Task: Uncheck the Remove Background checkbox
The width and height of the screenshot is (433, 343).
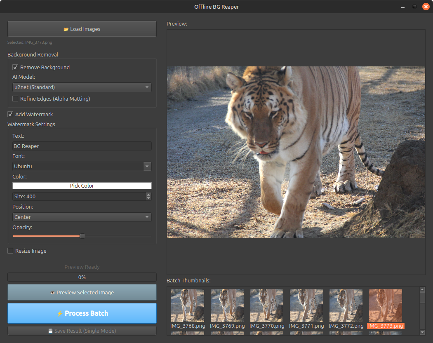Action: click(15, 67)
